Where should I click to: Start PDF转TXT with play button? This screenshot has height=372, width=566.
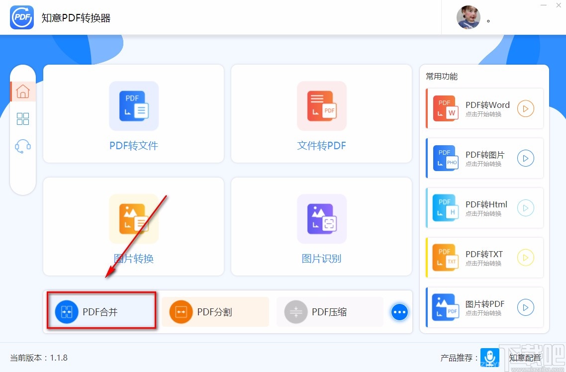point(526,258)
